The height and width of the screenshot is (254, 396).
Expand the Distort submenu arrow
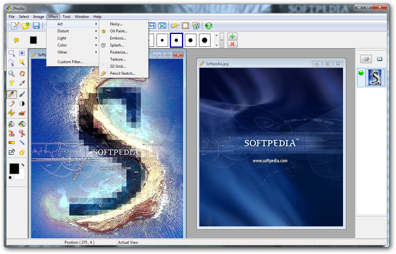pos(96,31)
